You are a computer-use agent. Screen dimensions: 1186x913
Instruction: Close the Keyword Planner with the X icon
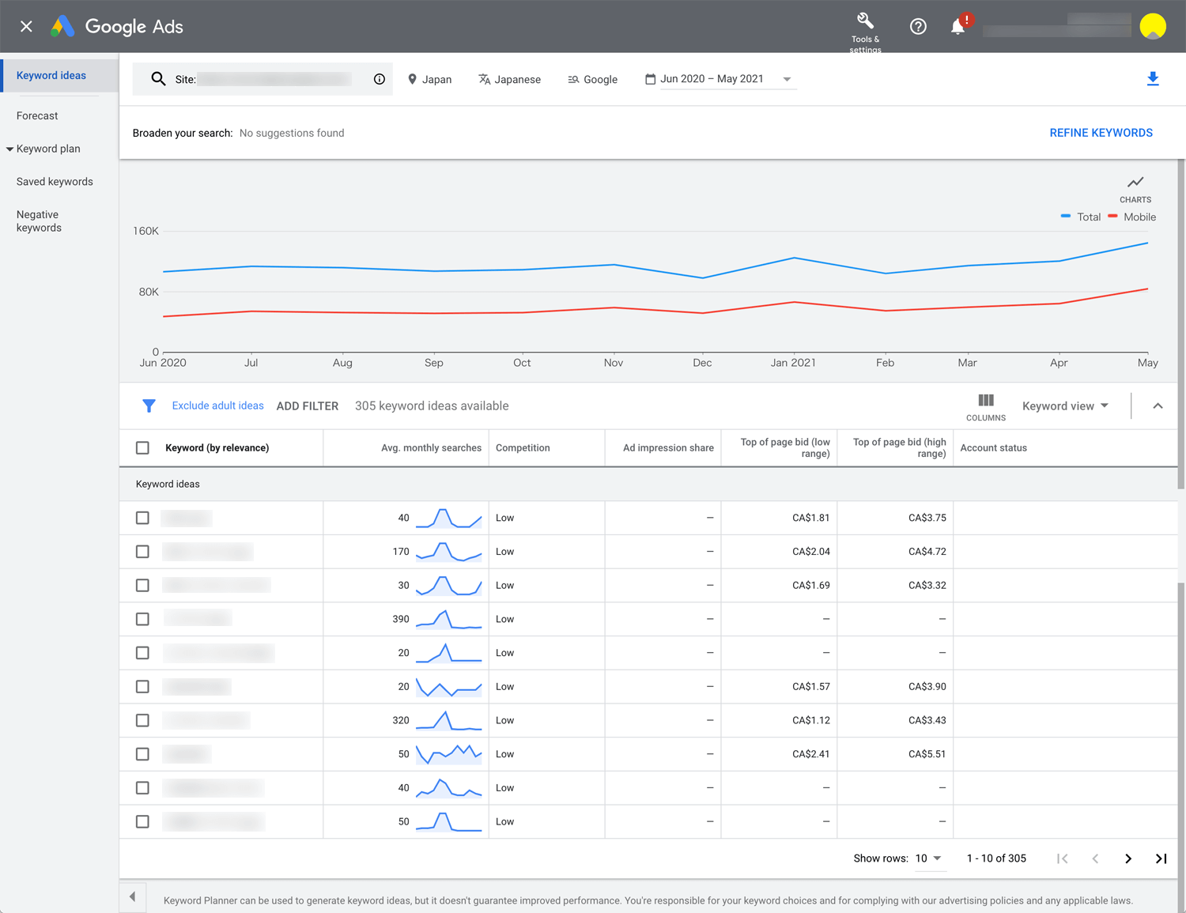click(x=26, y=26)
